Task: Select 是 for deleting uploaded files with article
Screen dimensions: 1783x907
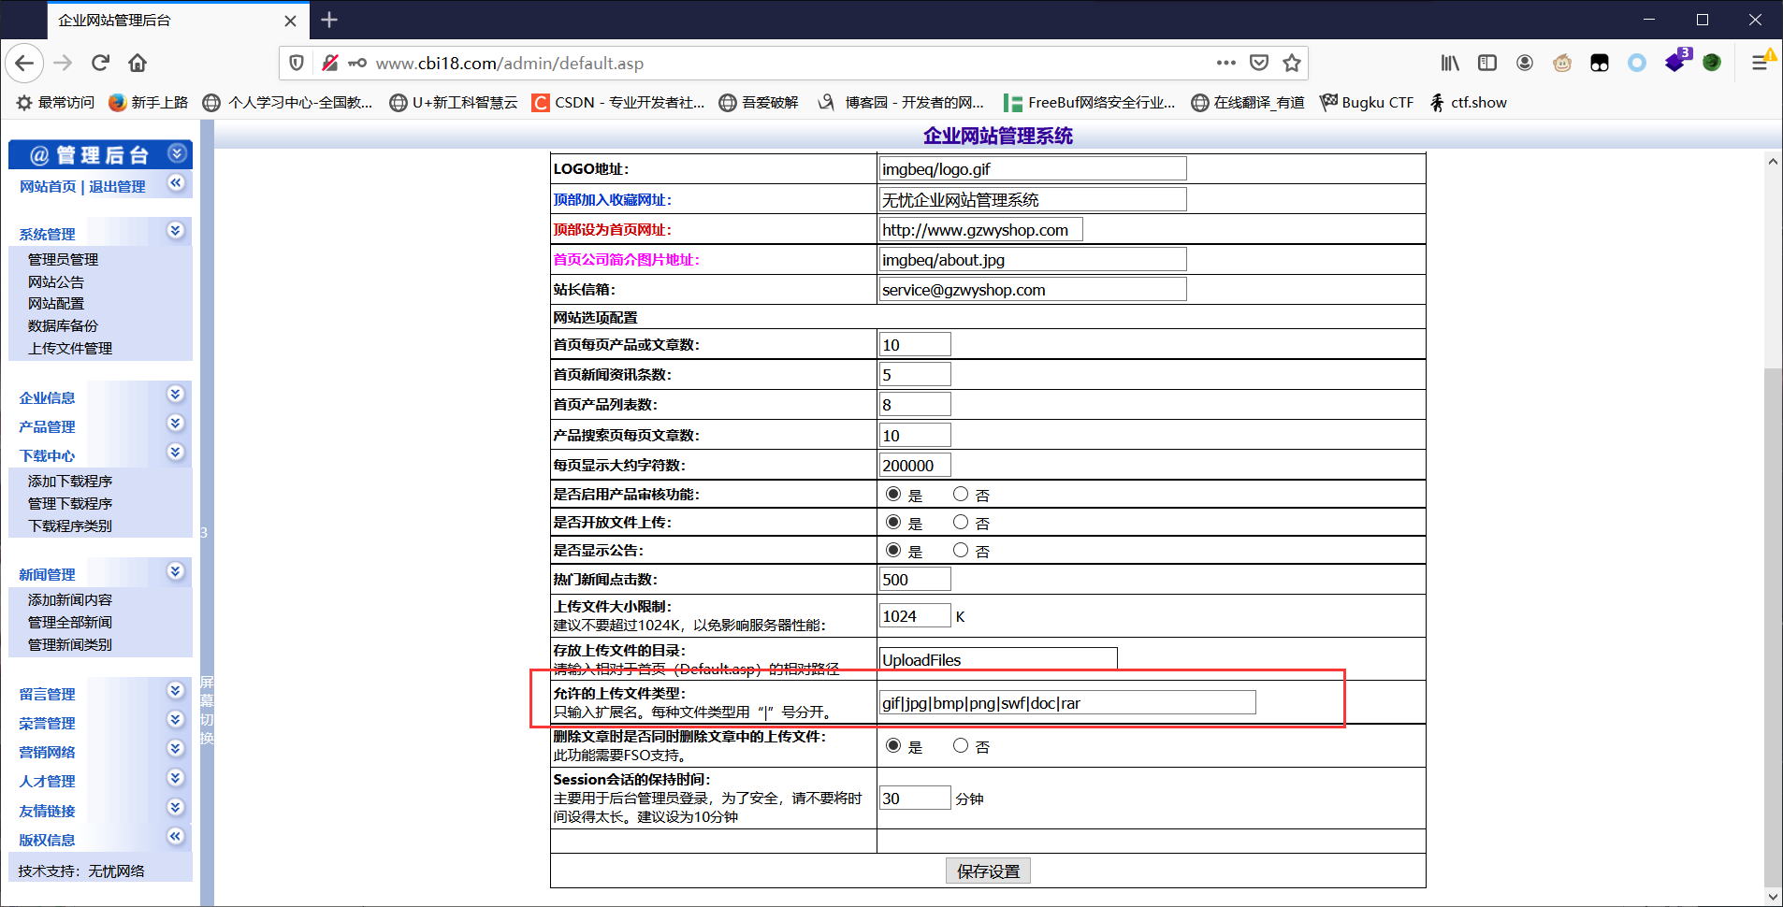Action: tap(893, 745)
